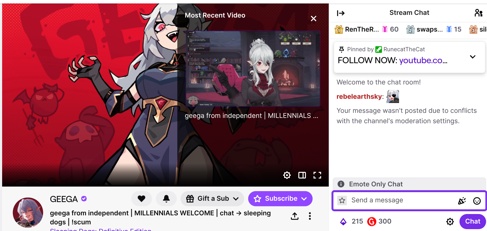Open the Most Recent Video thumbnail
Screen dimensions: 487x231
[x=253, y=69]
